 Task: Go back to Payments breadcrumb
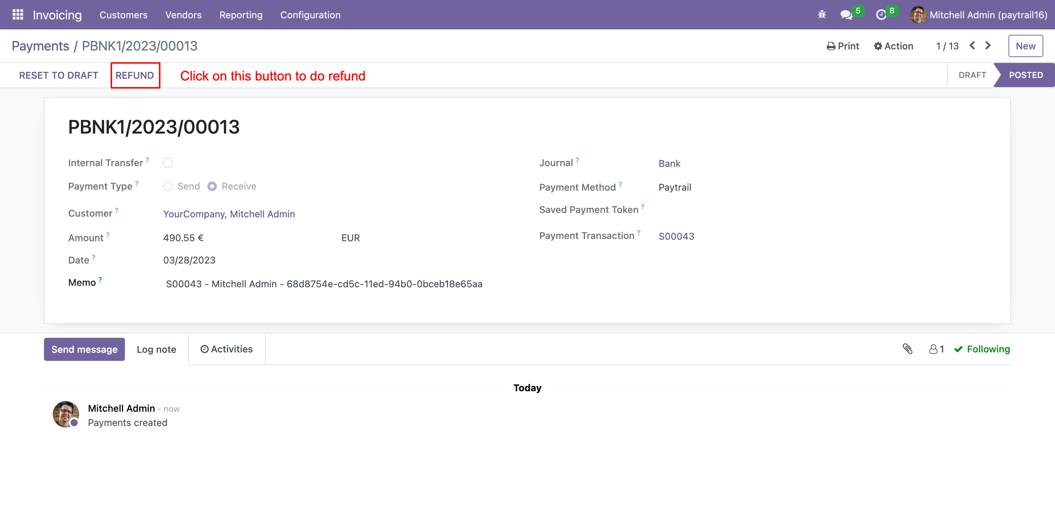40,46
